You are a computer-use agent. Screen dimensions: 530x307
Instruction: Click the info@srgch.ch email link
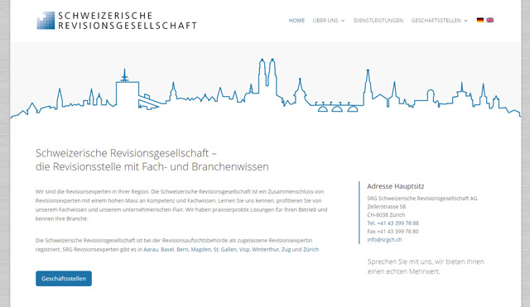[384, 240]
